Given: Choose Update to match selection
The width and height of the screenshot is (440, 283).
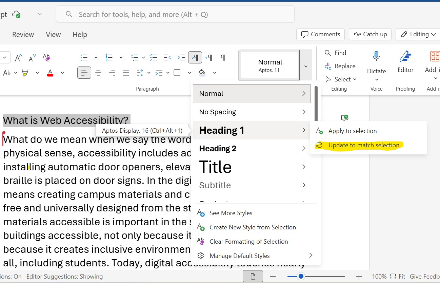Looking at the screenshot, I should point(364,145).
